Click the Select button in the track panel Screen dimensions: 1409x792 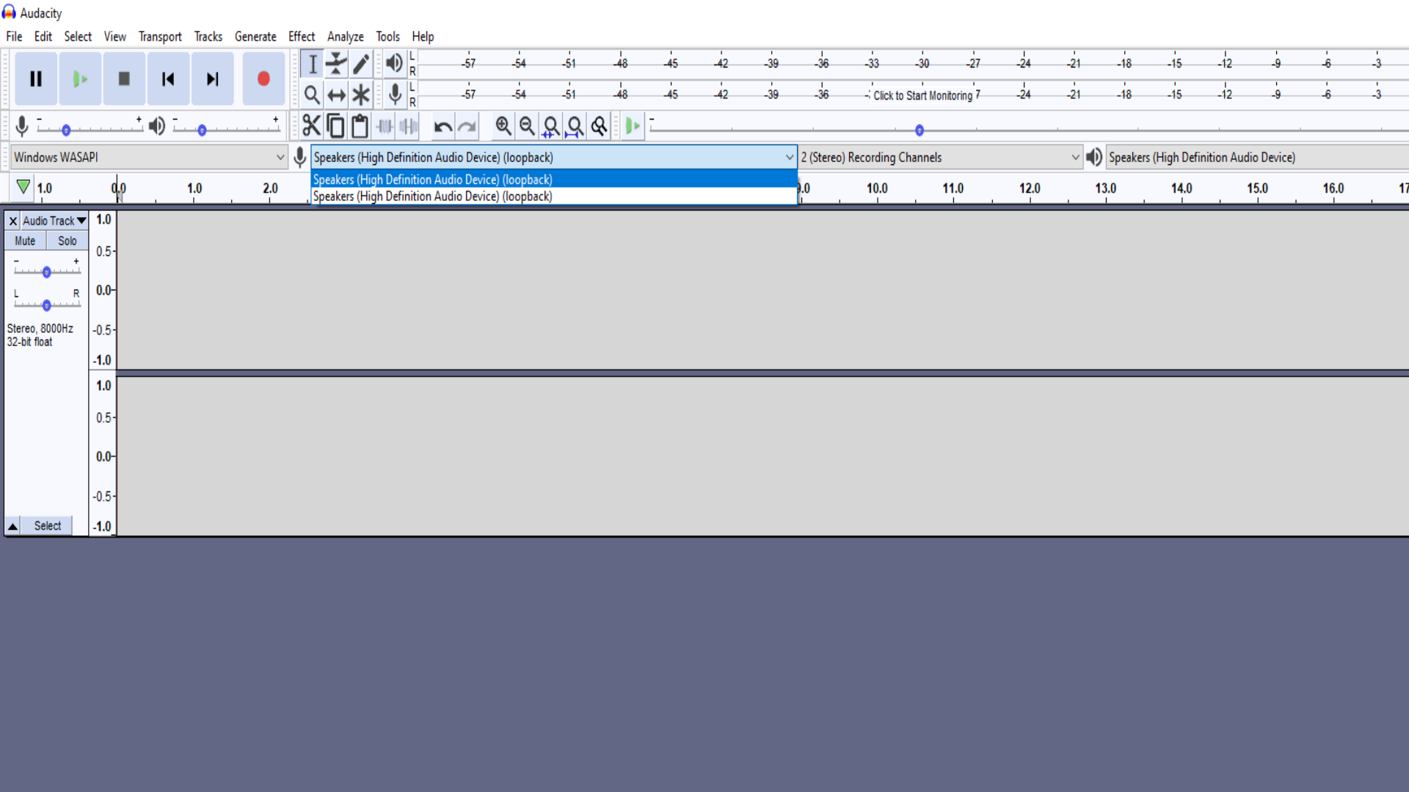pos(48,526)
